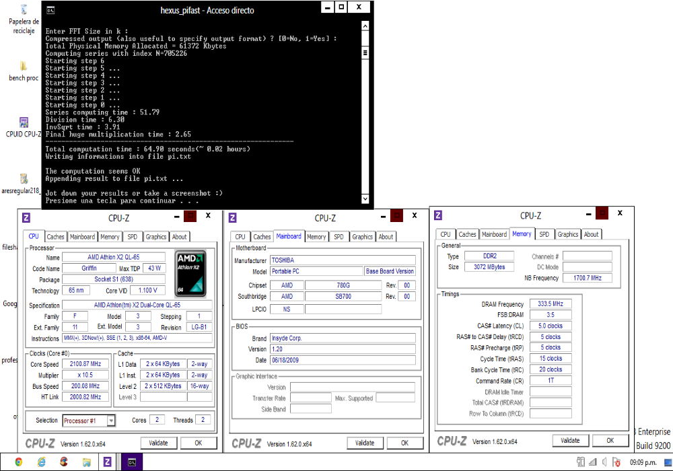
Task: Open File Explorer from the taskbar
Action: (x=87, y=462)
